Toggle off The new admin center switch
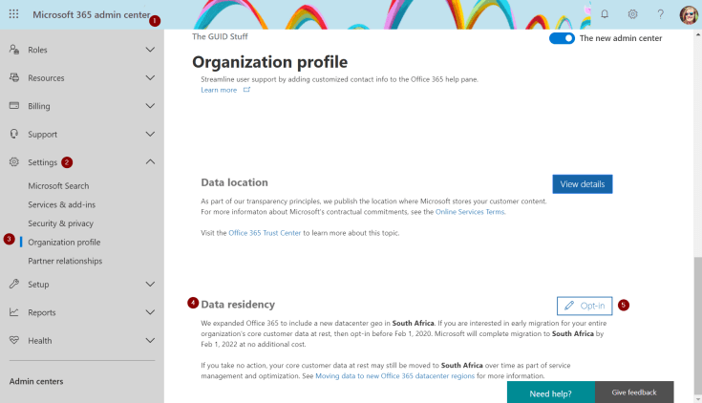Viewport: 702px width, 403px height. point(562,38)
